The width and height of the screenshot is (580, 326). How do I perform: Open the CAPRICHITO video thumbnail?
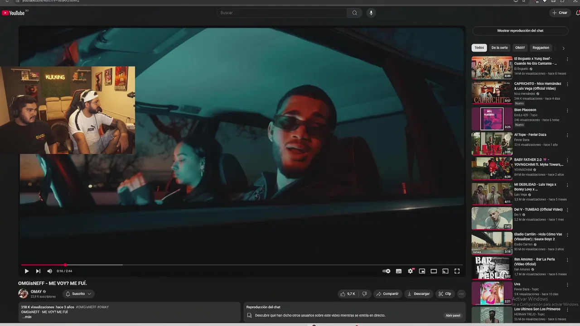[492, 93]
